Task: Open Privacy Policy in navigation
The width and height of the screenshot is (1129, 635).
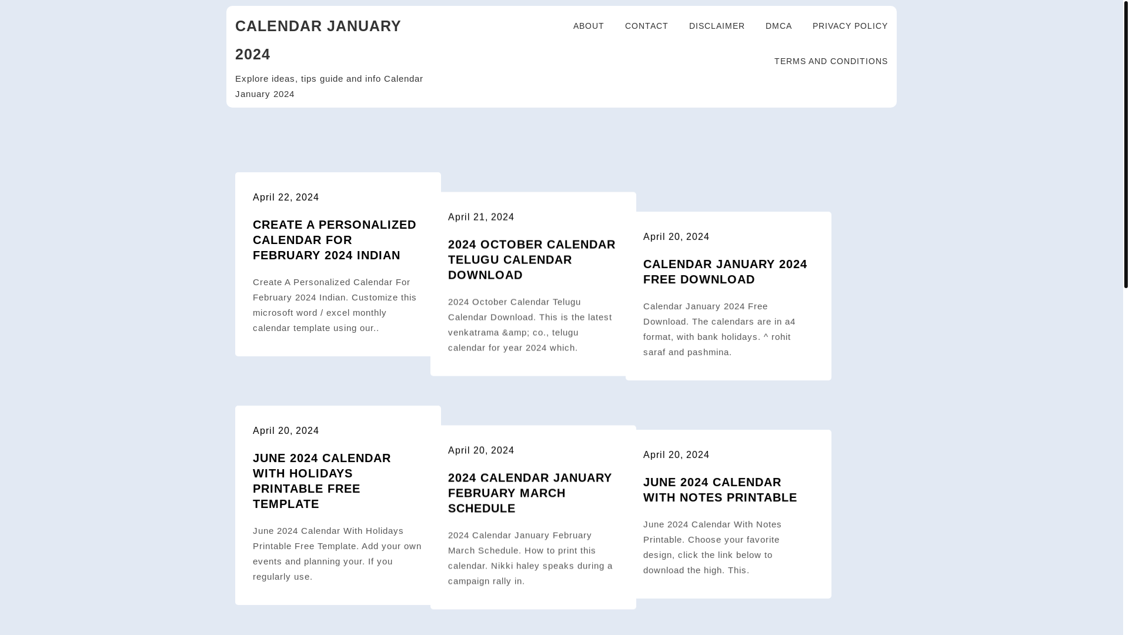Action: (x=850, y=26)
